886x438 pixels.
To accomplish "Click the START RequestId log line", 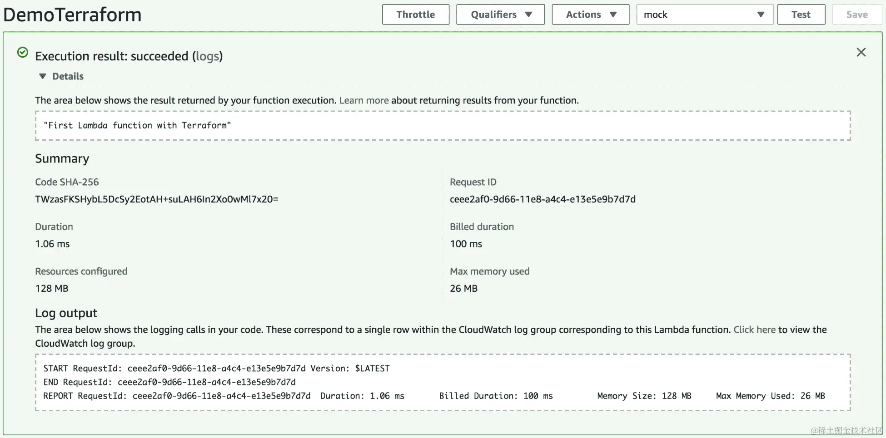I will [x=216, y=369].
